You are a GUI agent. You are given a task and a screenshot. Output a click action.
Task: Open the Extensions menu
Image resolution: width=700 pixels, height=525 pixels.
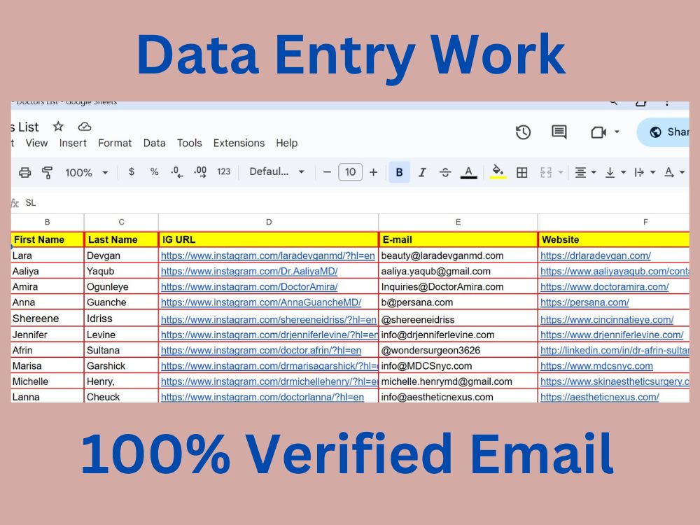(x=239, y=143)
